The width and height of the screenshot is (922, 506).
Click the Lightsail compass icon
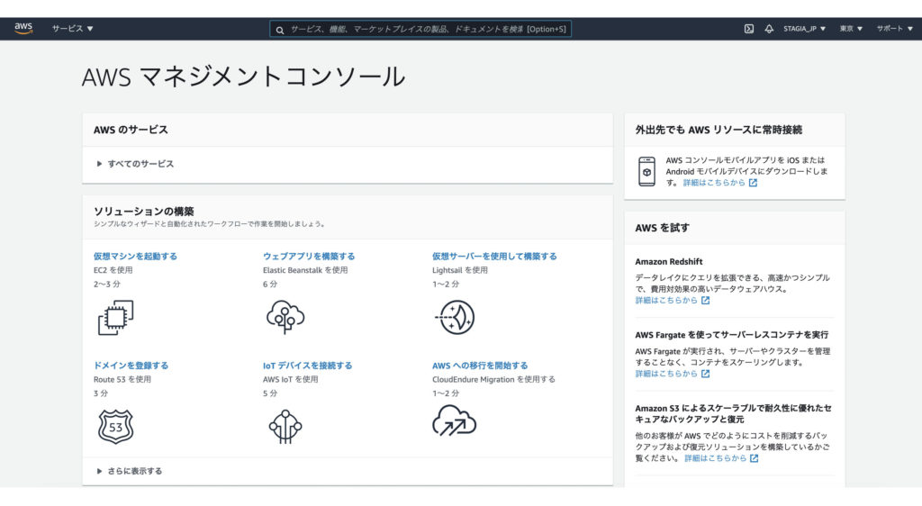coord(455,317)
